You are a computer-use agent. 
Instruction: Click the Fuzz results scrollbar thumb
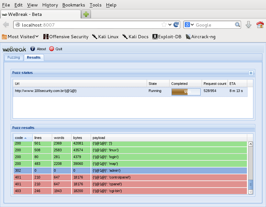tap(250, 185)
